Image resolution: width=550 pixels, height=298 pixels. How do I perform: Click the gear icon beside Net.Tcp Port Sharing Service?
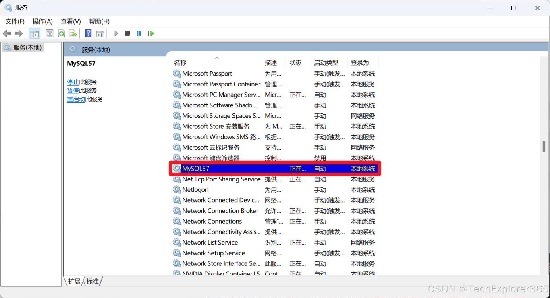click(x=177, y=179)
